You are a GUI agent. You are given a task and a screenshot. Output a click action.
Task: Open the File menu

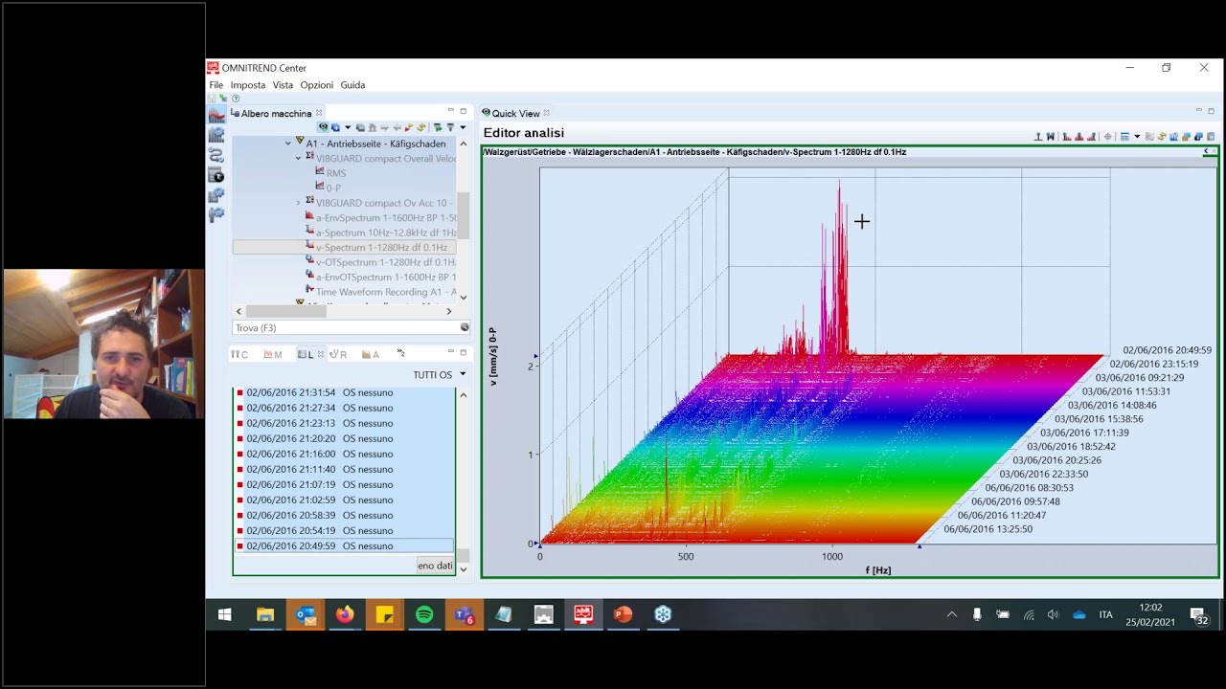[216, 85]
